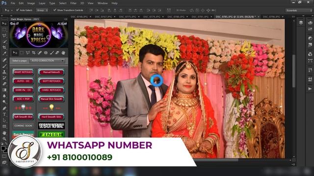314x176 pixels.
Task: Switch to the DSC_0790.JPG document tab
Action: pyautogui.click(x=271, y=17)
